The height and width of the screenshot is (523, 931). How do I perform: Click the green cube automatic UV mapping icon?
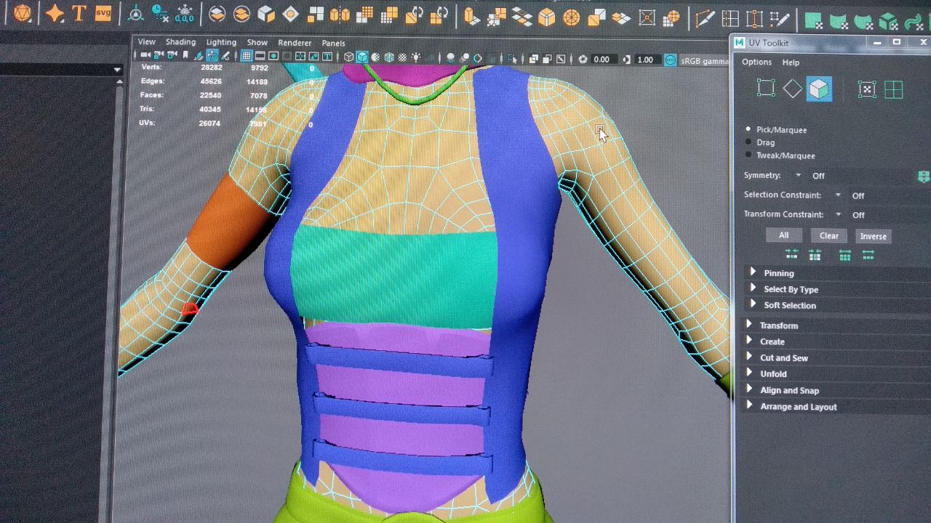[x=888, y=22]
